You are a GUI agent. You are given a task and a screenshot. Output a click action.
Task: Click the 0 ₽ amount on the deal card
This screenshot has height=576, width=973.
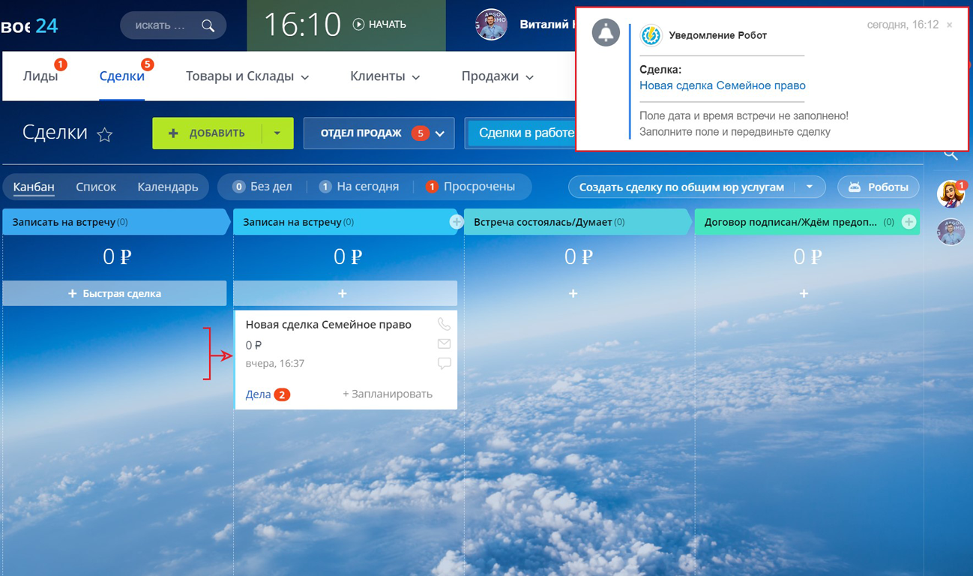[253, 345]
